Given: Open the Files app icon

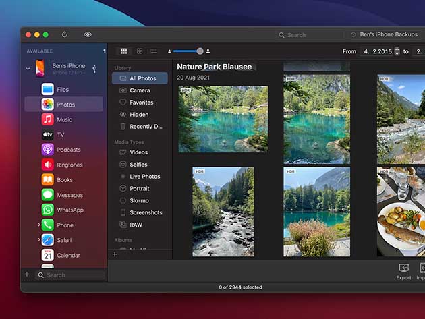Looking at the screenshot, I should 47,89.
